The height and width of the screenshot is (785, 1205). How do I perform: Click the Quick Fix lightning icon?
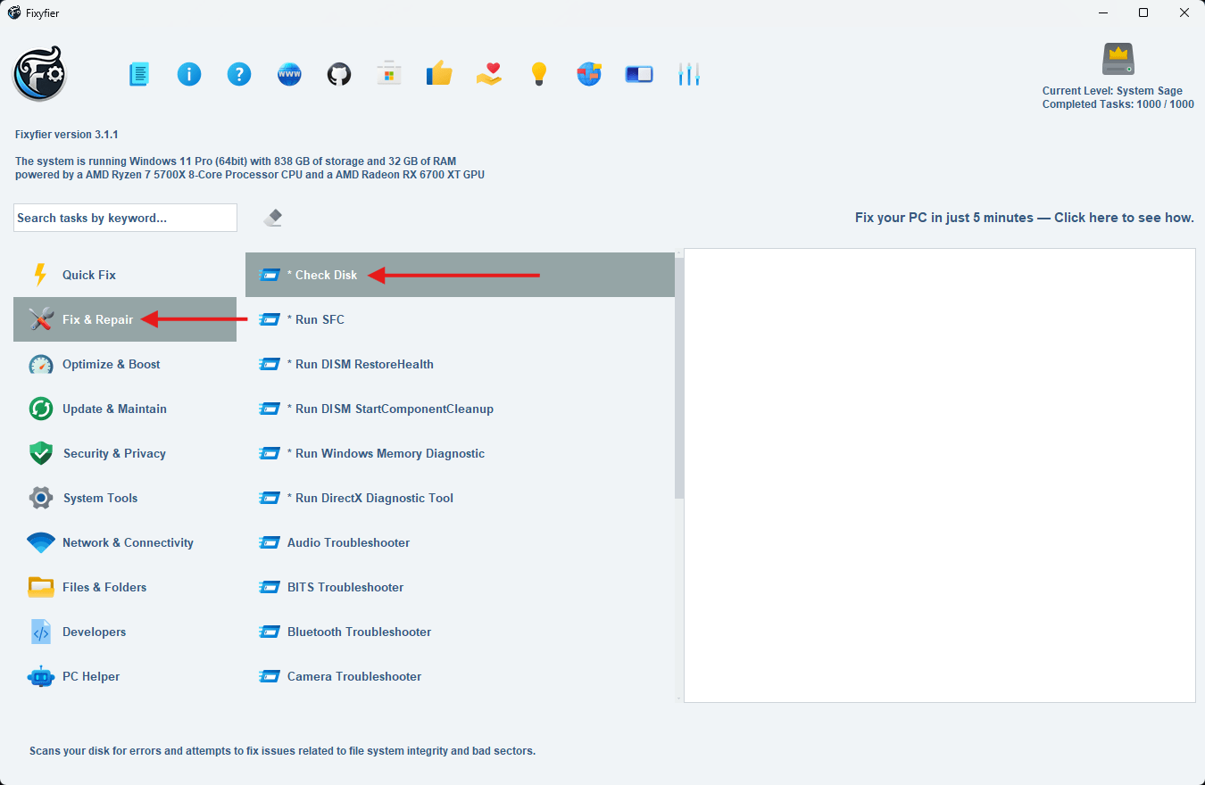click(x=40, y=275)
